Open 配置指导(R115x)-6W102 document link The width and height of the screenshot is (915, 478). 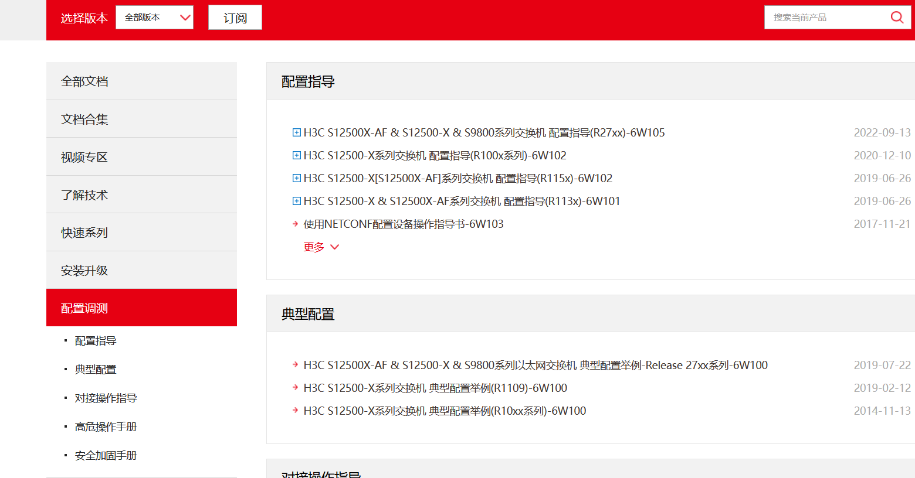[457, 179]
